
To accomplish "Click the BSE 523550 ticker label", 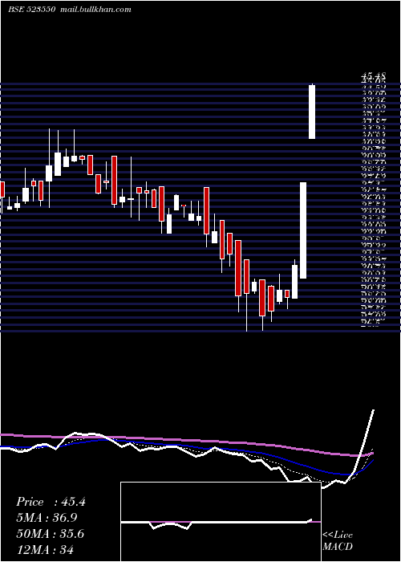I will 31,10.
